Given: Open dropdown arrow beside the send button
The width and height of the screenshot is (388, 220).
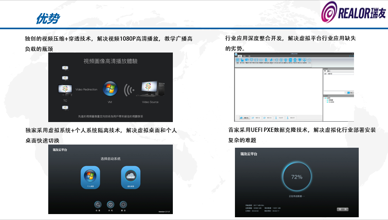Looking at the screenshot, I should (353, 92).
